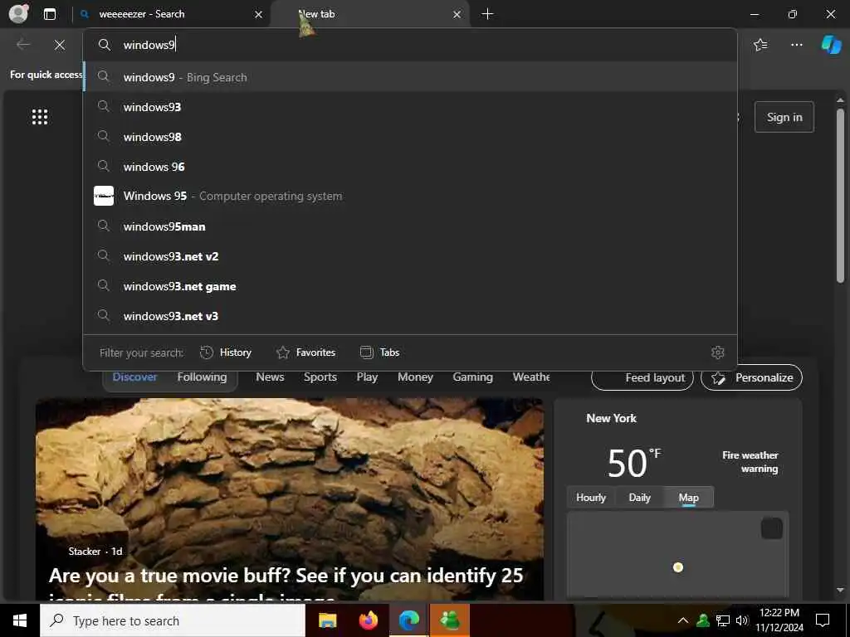Click the taskbar Type here to search box

point(173,620)
